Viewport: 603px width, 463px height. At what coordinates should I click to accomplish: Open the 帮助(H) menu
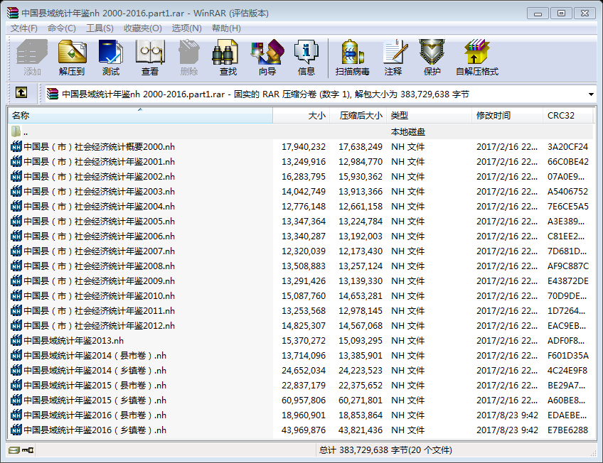click(x=226, y=28)
